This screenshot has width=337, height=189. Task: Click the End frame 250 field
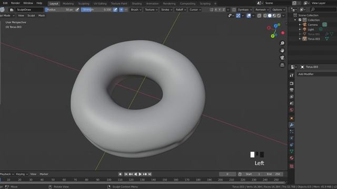274,174
